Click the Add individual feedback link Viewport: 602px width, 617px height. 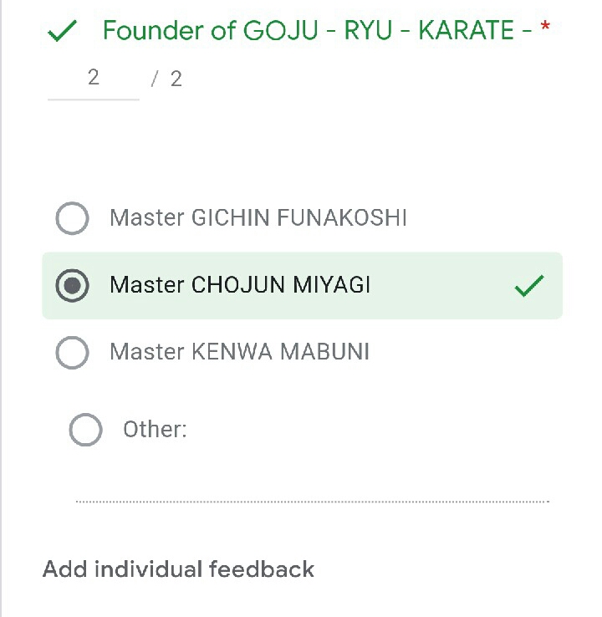tap(178, 569)
